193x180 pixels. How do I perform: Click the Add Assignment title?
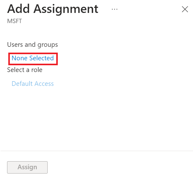[x=53, y=9]
